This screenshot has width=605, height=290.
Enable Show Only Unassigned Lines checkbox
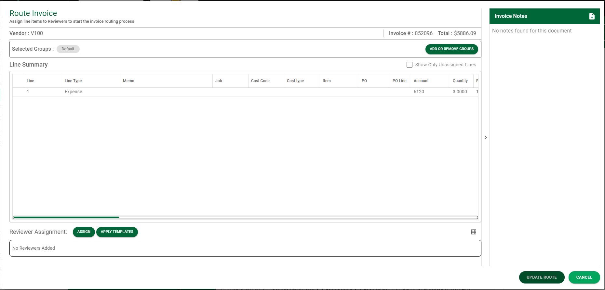pyautogui.click(x=410, y=65)
